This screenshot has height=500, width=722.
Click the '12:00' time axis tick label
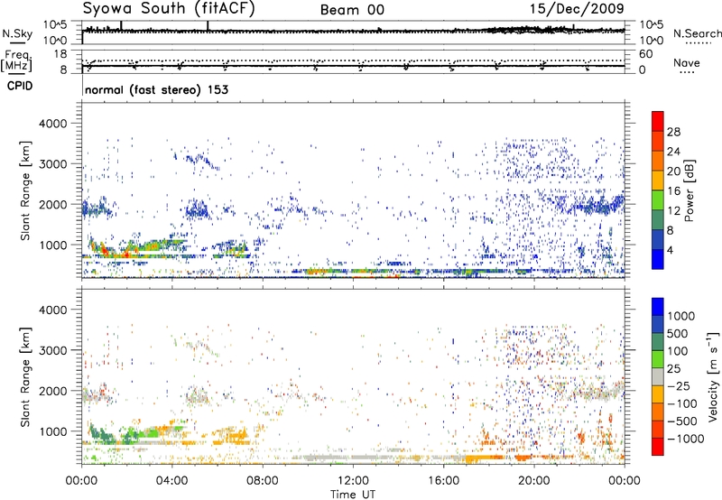click(x=353, y=481)
